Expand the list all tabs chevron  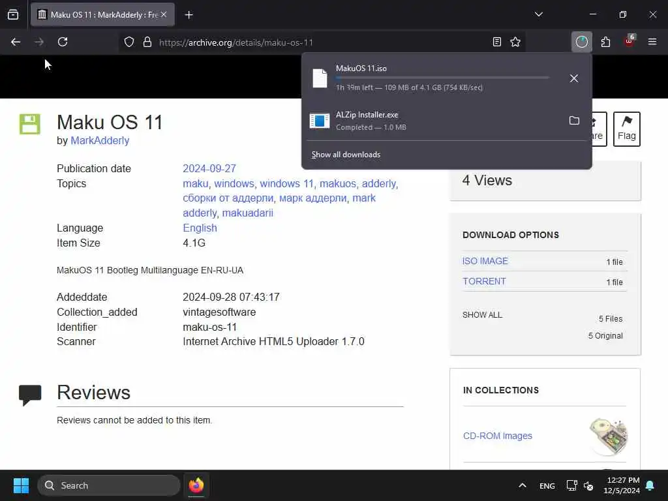point(538,14)
